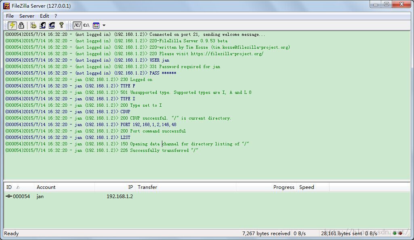Select connection 000054 row

(x=207, y=197)
